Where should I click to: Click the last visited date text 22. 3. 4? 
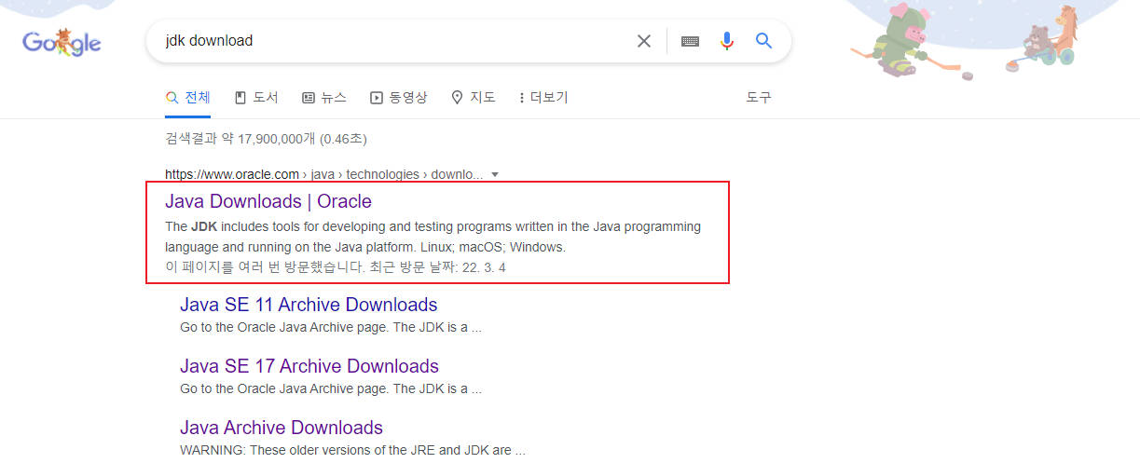click(x=483, y=267)
